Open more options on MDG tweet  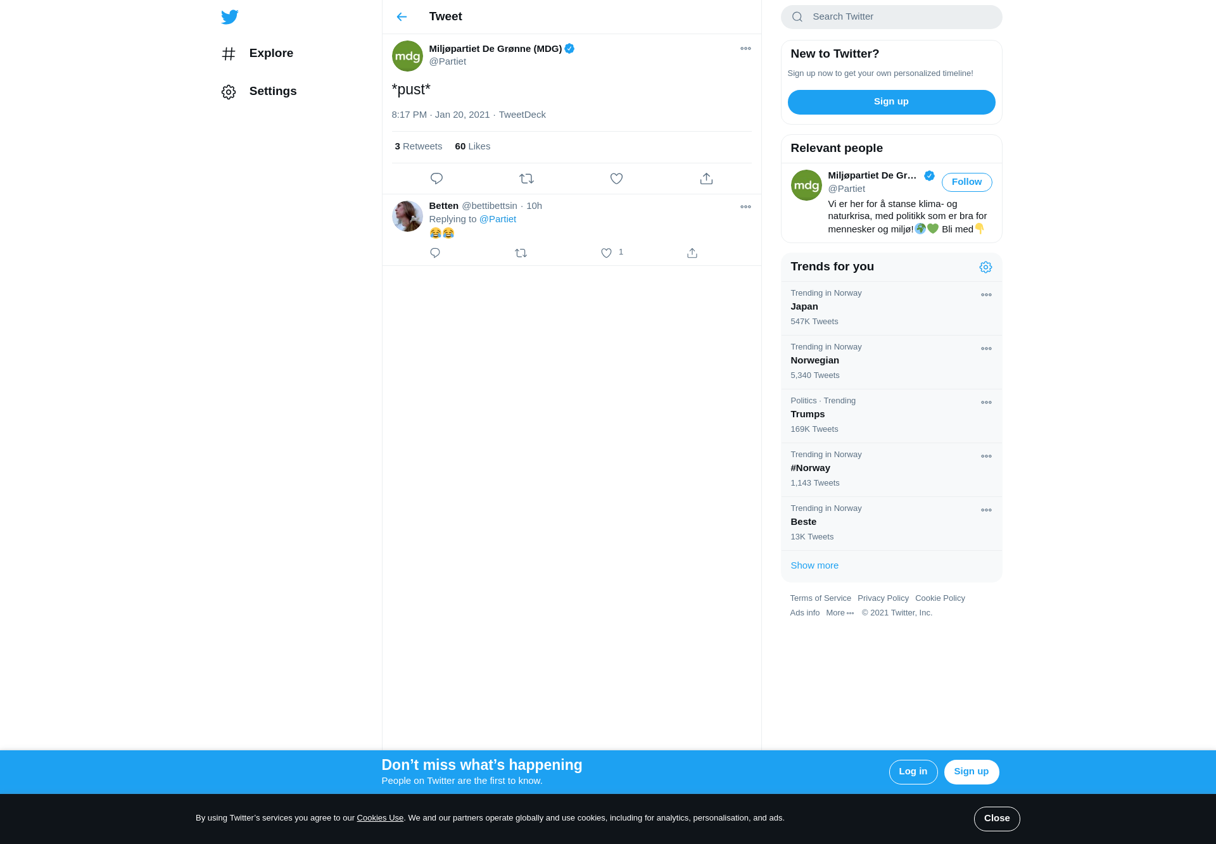tap(745, 49)
